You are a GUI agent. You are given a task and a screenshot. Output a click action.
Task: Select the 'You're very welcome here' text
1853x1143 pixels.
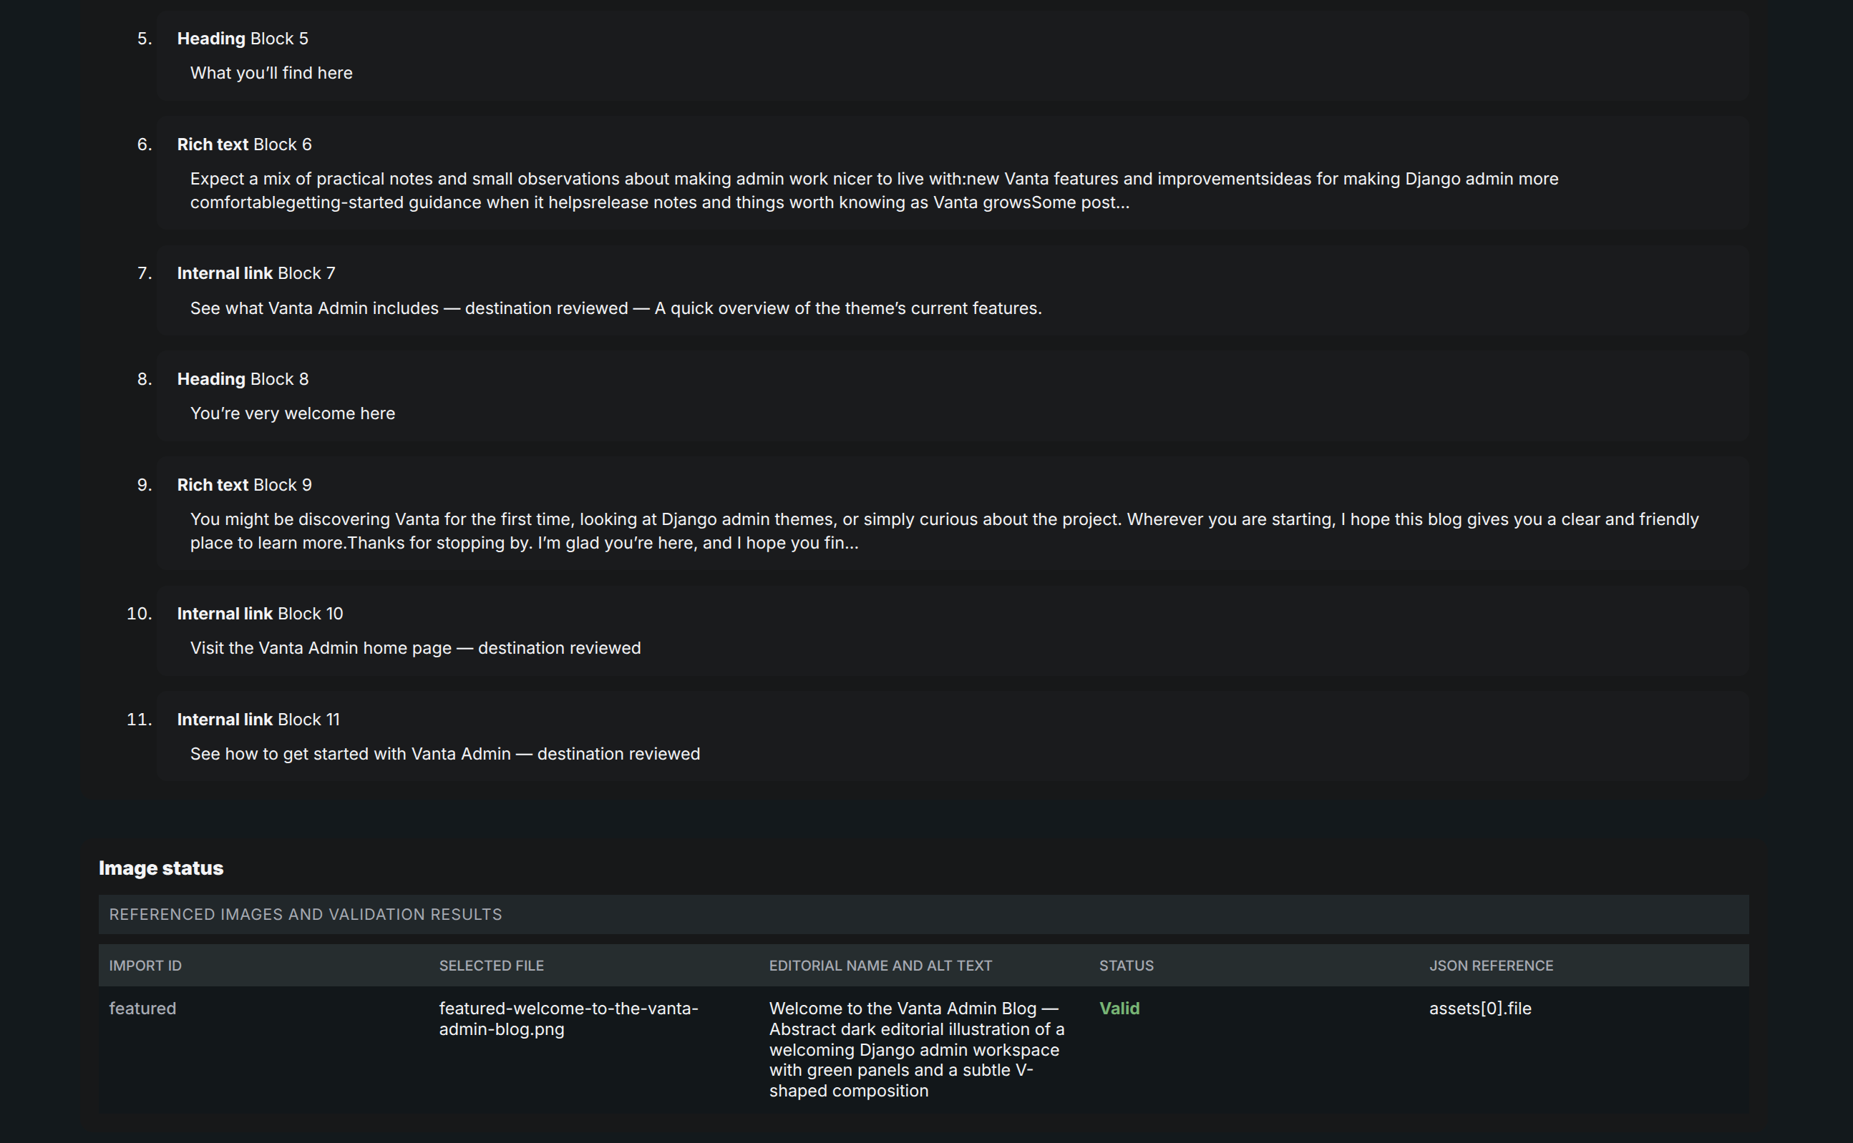[x=292, y=413]
